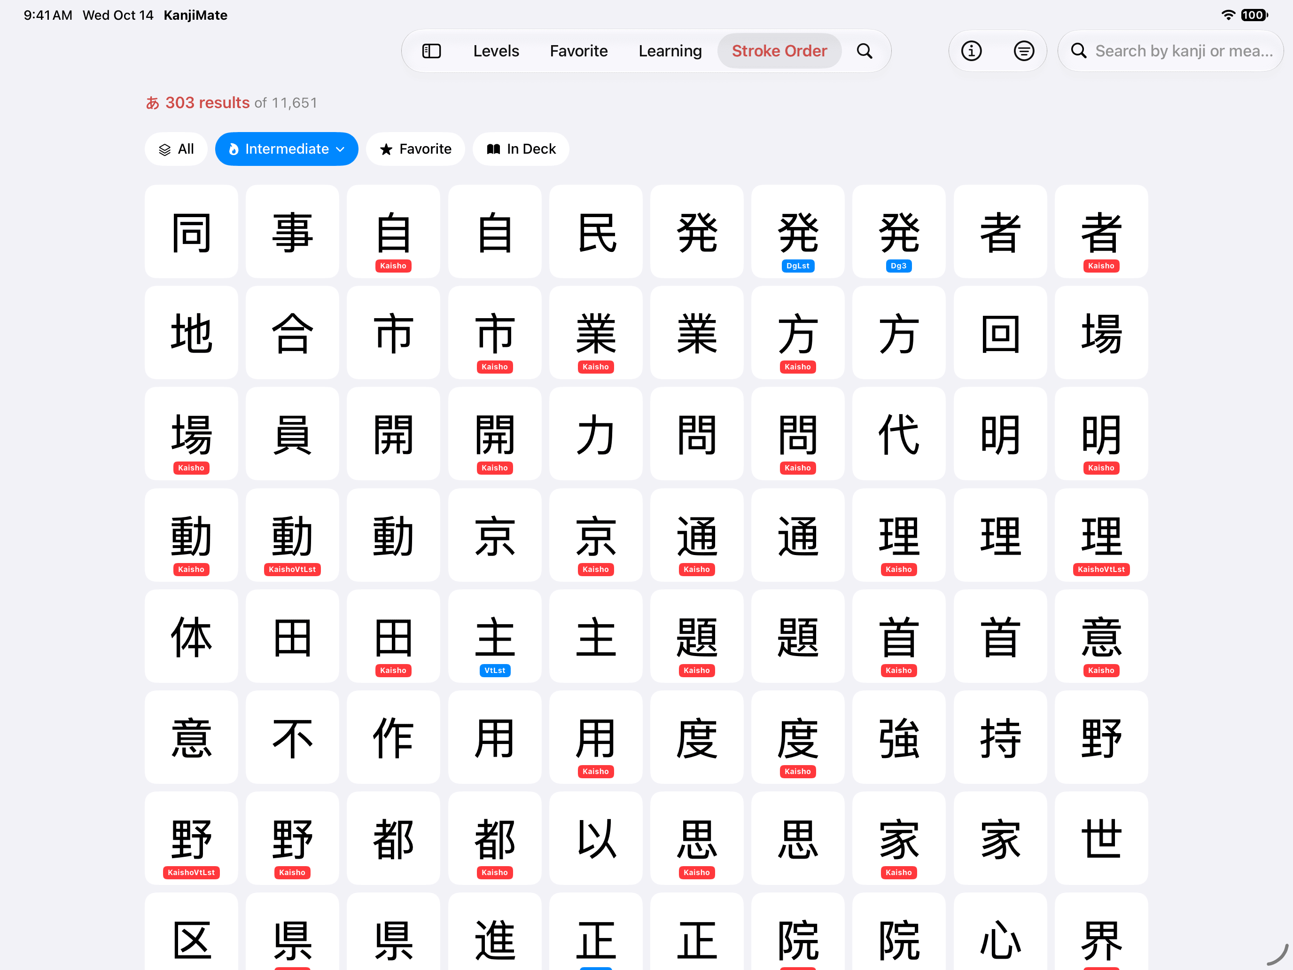
Task: Click the 303 results count text
Action: click(x=208, y=103)
